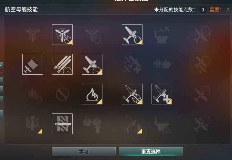This screenshot has width=232, height=160.
Task: Select the dimmed prohibition circle skill
Action: (62, 94)
